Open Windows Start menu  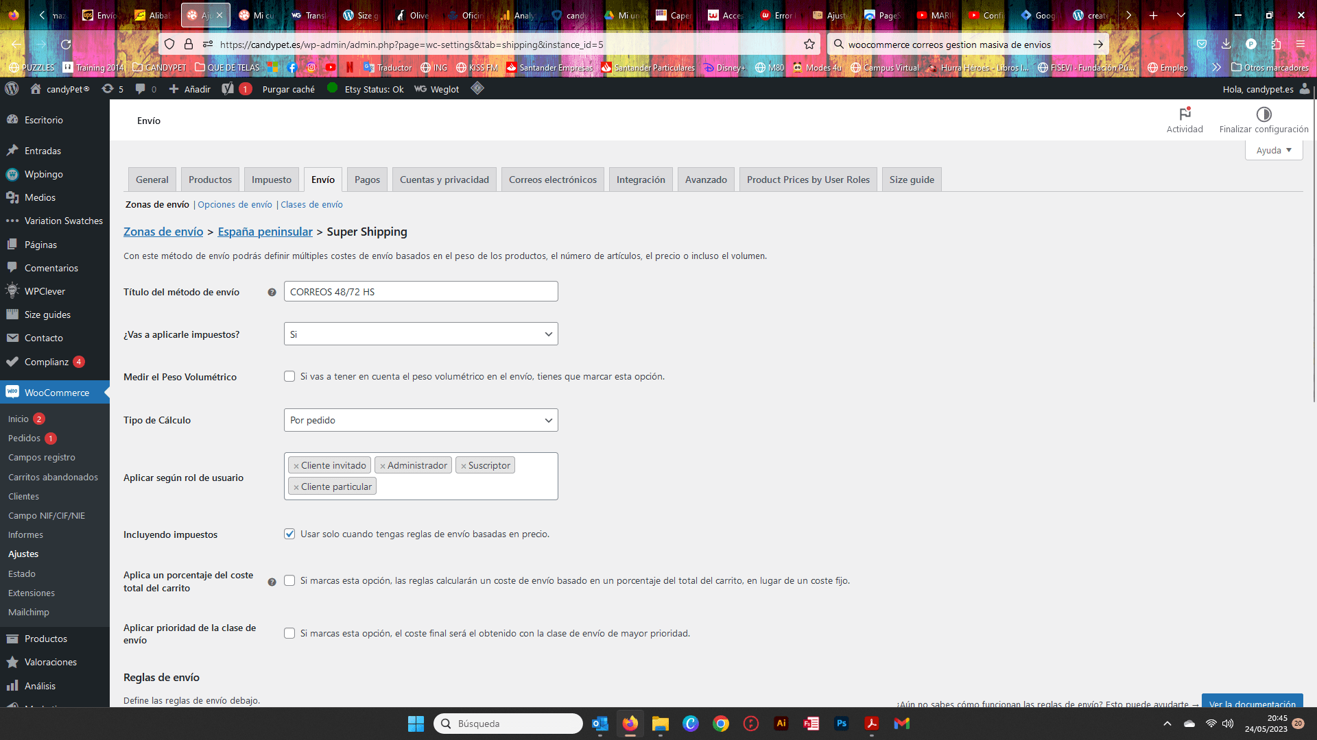[x=416, y=723]
